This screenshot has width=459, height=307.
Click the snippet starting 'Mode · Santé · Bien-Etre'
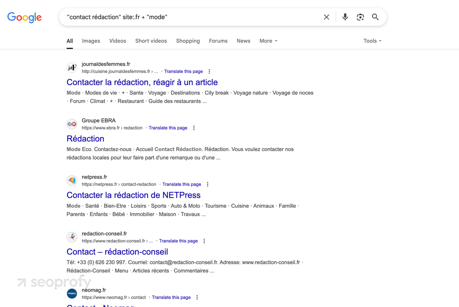[183, 210]
